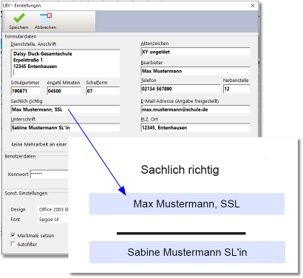
Task: Open the Design dropdown showing Office 2003
Action: (x=53, y=209)
